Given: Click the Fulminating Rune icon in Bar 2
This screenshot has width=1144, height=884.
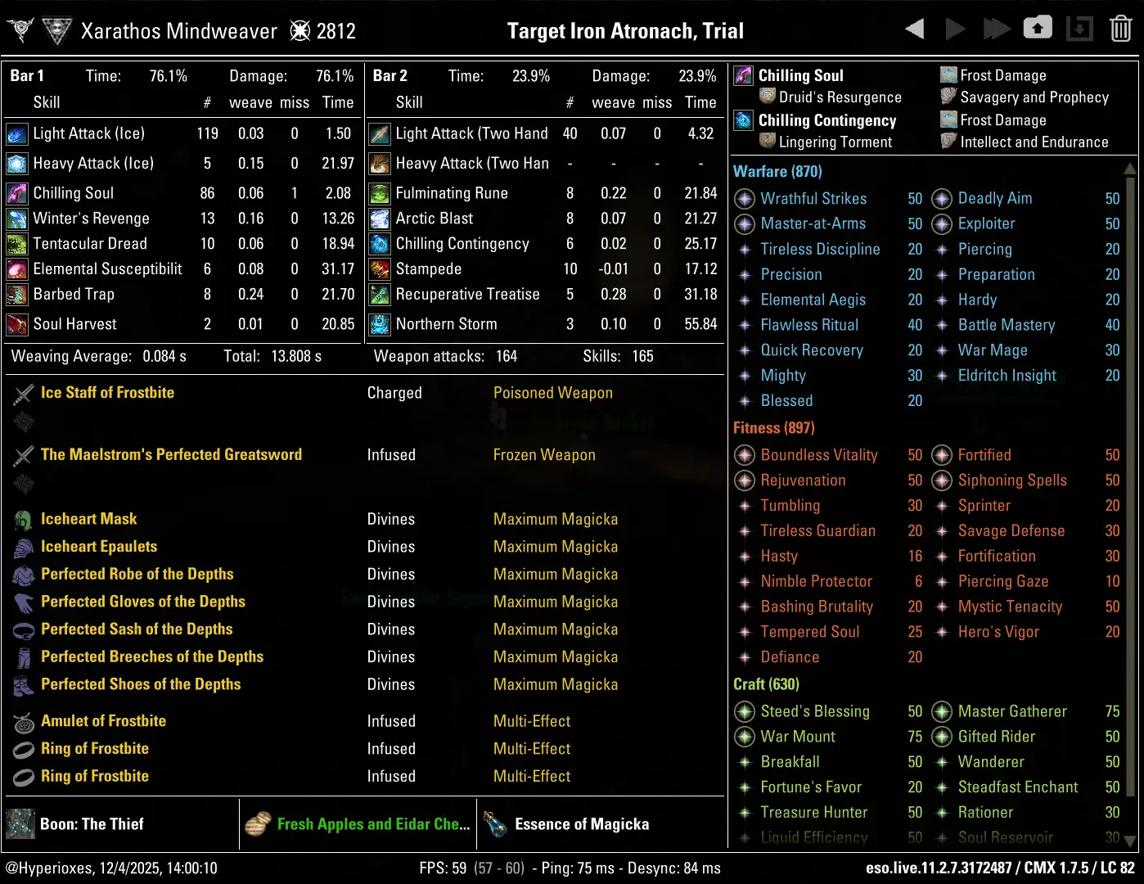Looking at the screenshot, I should coord(380,193).
